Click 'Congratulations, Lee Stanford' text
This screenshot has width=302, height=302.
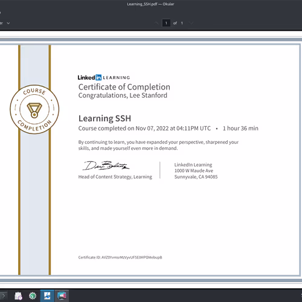[123, 95]
